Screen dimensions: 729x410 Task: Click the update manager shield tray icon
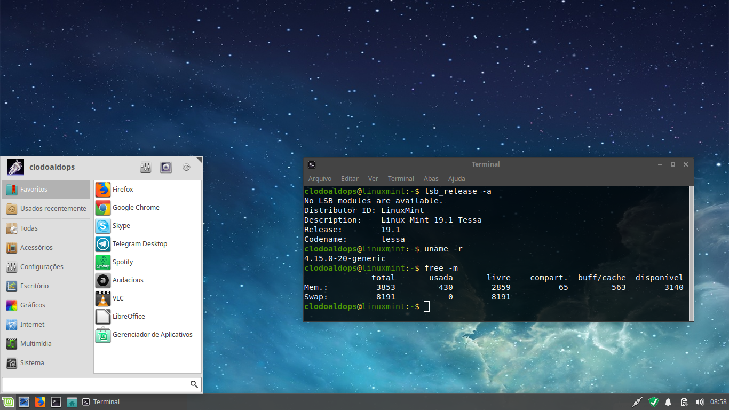tap(653, 401)
